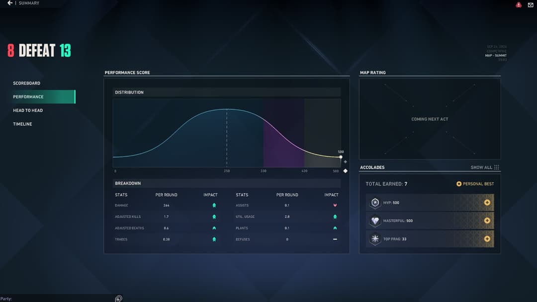Click the DEFEAT result heading
The image size is (537, 302).
click(x=37, y=51)
